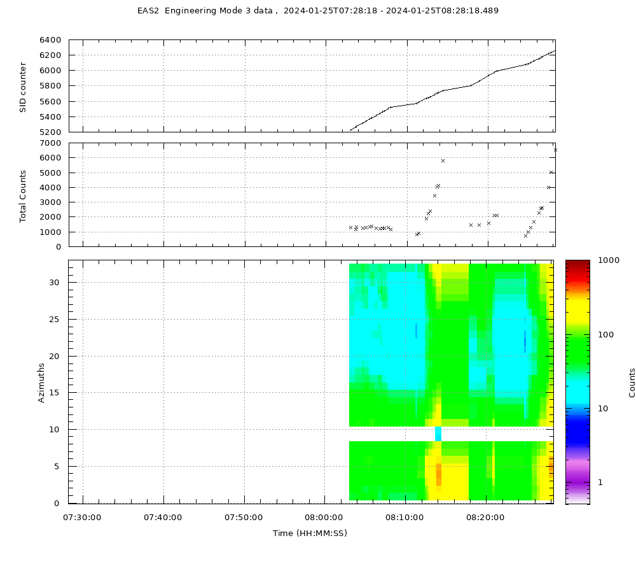Click the 1000 tick on the Total Counts axis
Image resolution: width=636 pixels, height=573 pixels.
click(x=50, y=232)
